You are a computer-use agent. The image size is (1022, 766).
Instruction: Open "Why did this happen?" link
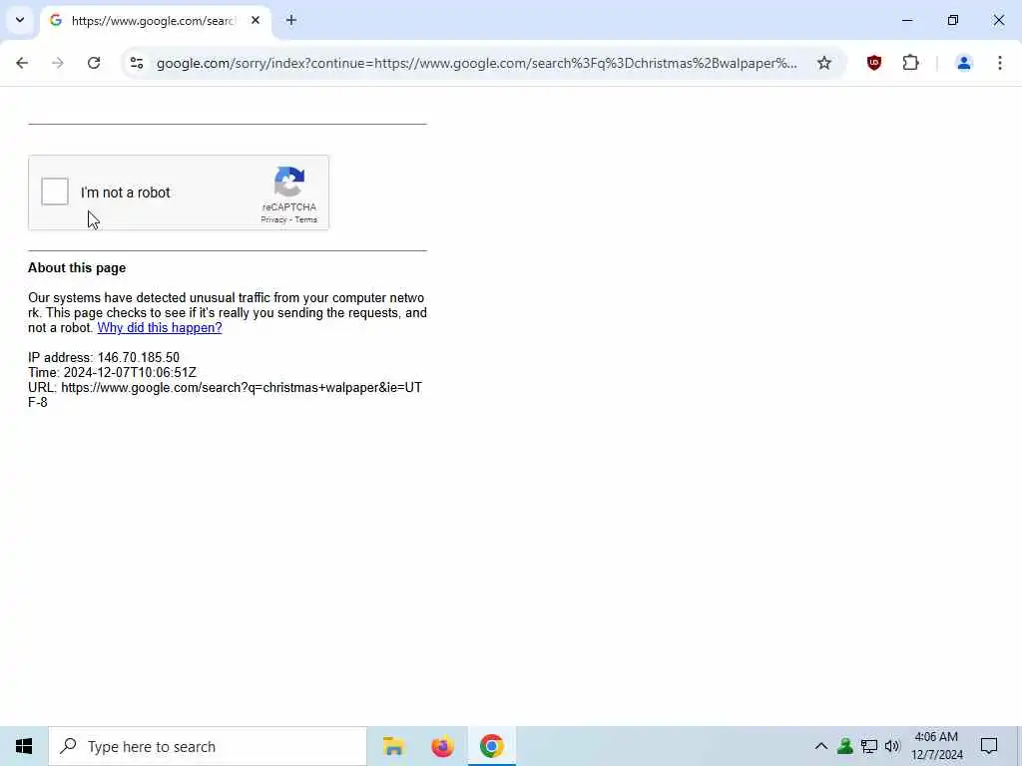click(x=160, y=327)
